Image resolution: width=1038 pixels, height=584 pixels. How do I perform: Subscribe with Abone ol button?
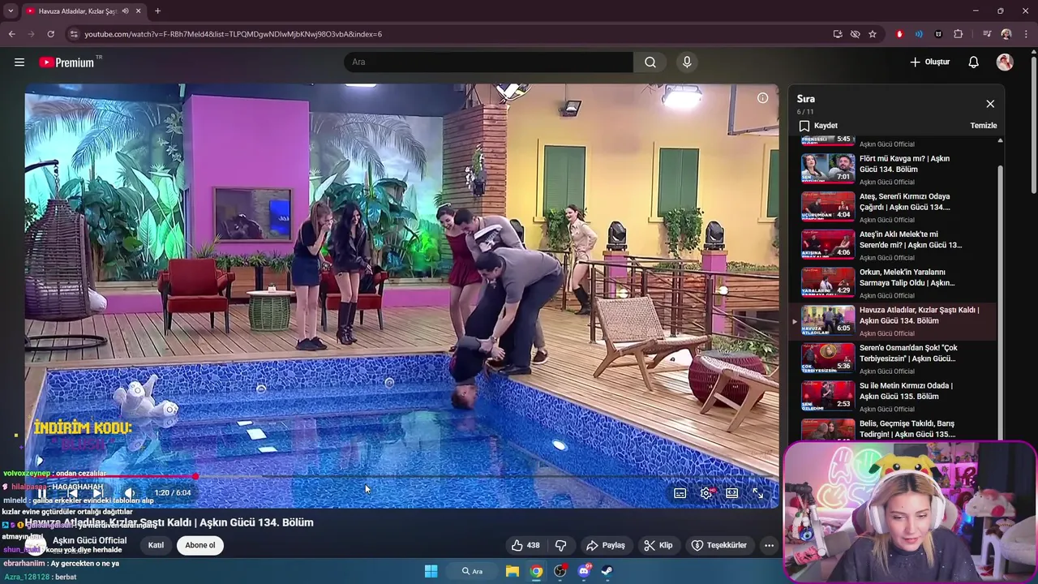(x=200, y=545)
